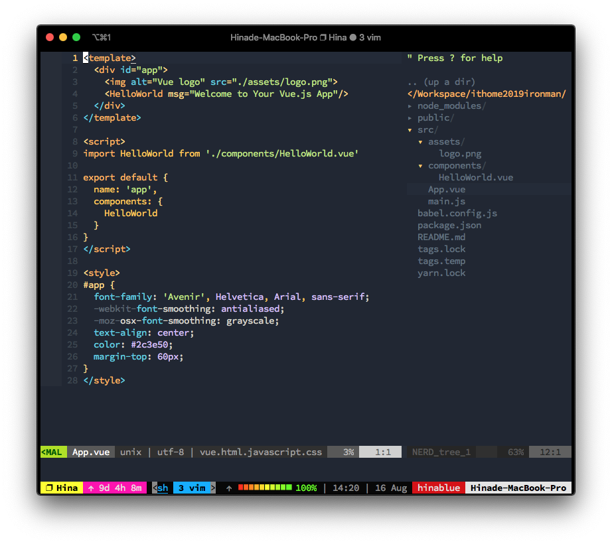This screenshot has width=612, height=544.
Task: Place cursor on line 1 <template> tag
Action: pos(110,58)
